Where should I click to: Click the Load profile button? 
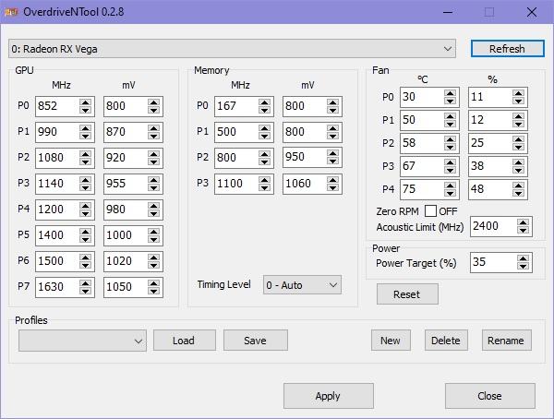point(185,341)
